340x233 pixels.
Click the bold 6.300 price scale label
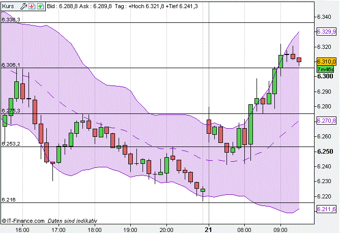pyautogui.click(x=325, y=76)
